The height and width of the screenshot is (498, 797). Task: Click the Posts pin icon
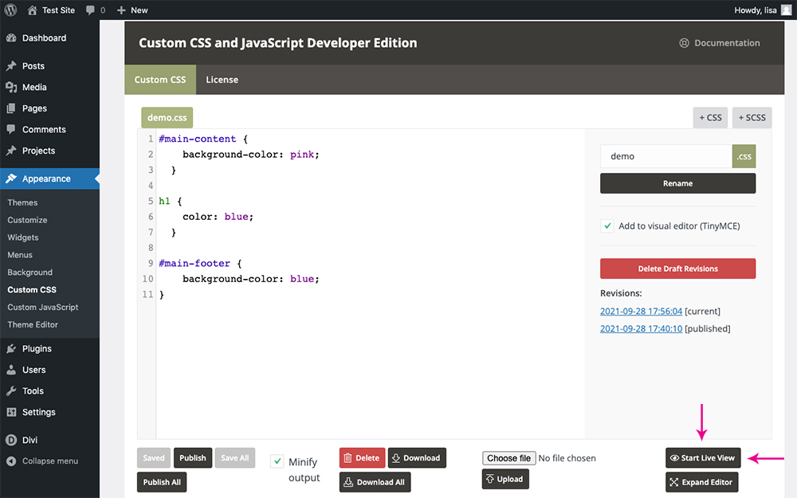[11, 66]
